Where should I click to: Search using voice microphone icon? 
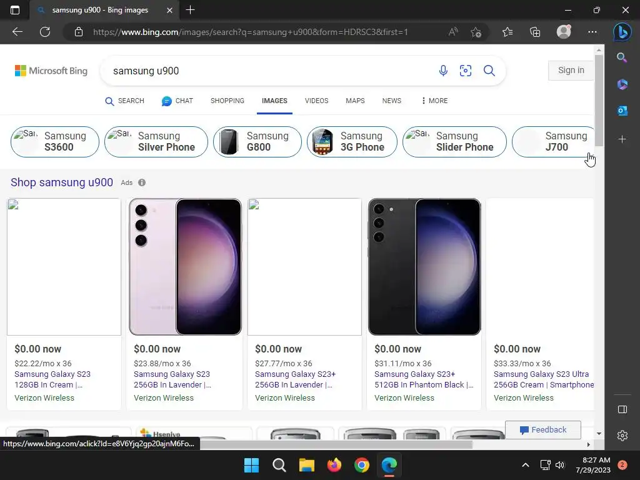click(443, 71)
